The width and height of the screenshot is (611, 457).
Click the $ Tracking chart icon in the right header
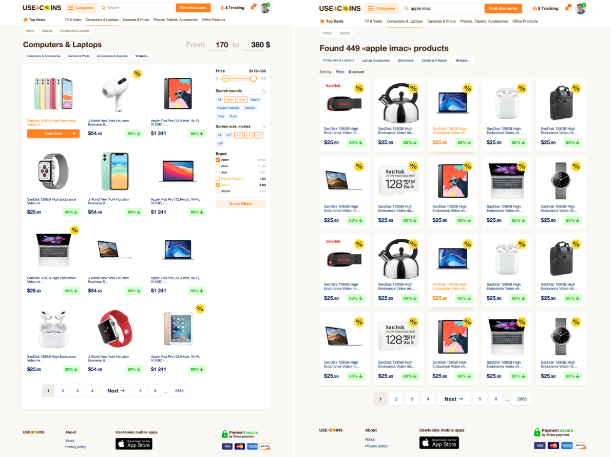pos(534,8)
